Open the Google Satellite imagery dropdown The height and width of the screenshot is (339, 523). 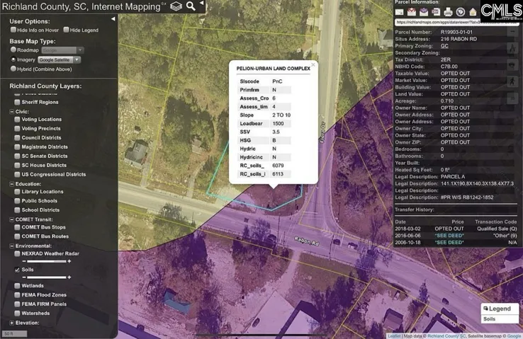coord(59,59)
